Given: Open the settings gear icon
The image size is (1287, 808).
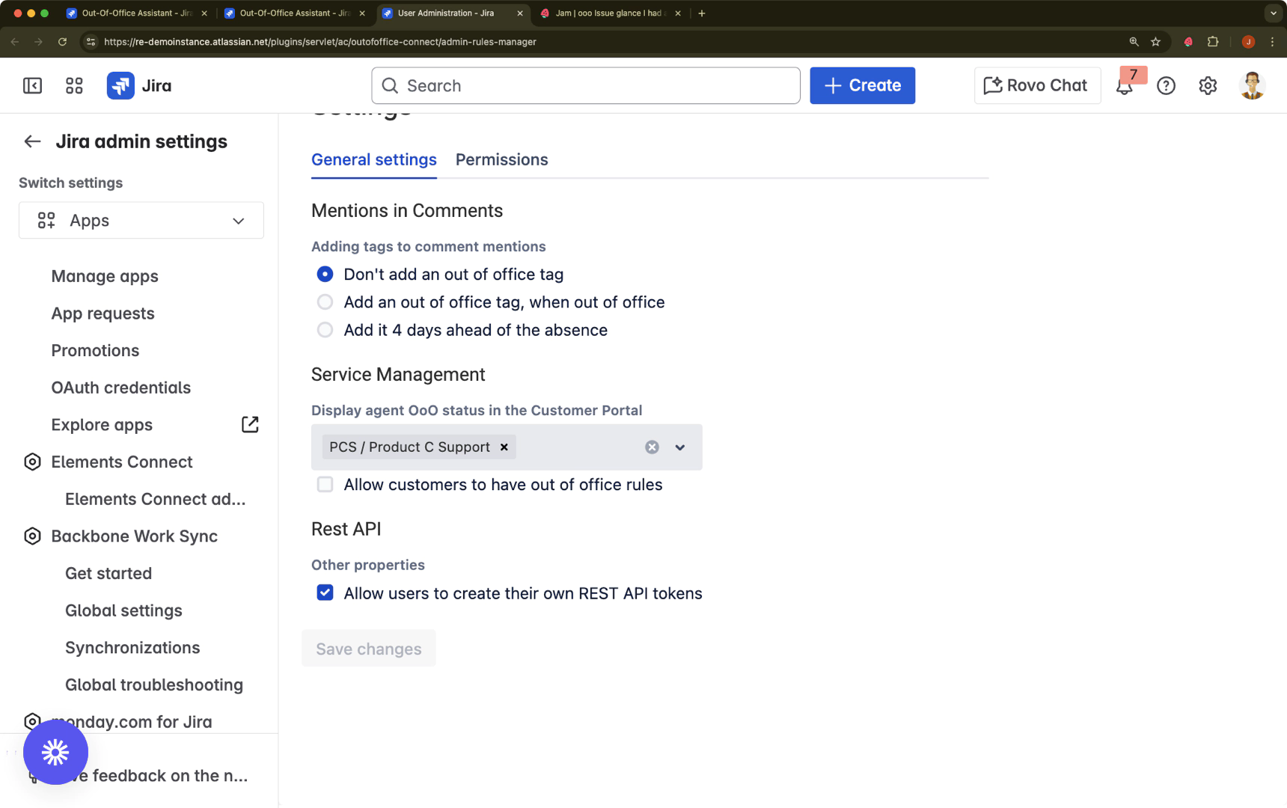Looking at the screenshot, I should (1208, 86).
